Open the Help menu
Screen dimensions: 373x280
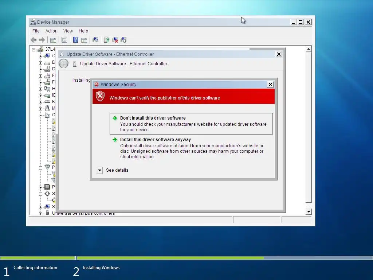(x=83, y=31)
